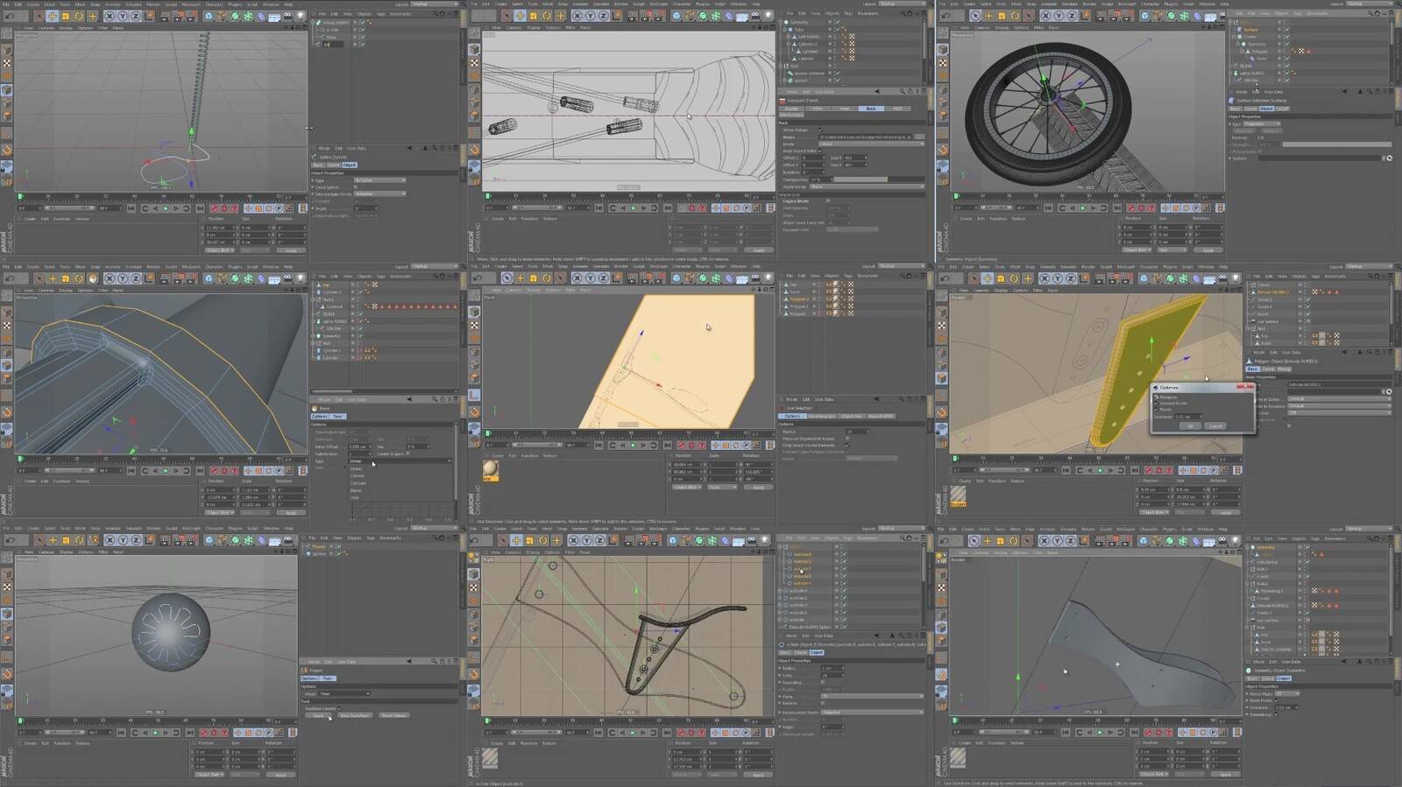Viewport: 1402px width, 787px height.
Task: Click New Transform button in sphere window
Action: (355, 715)
